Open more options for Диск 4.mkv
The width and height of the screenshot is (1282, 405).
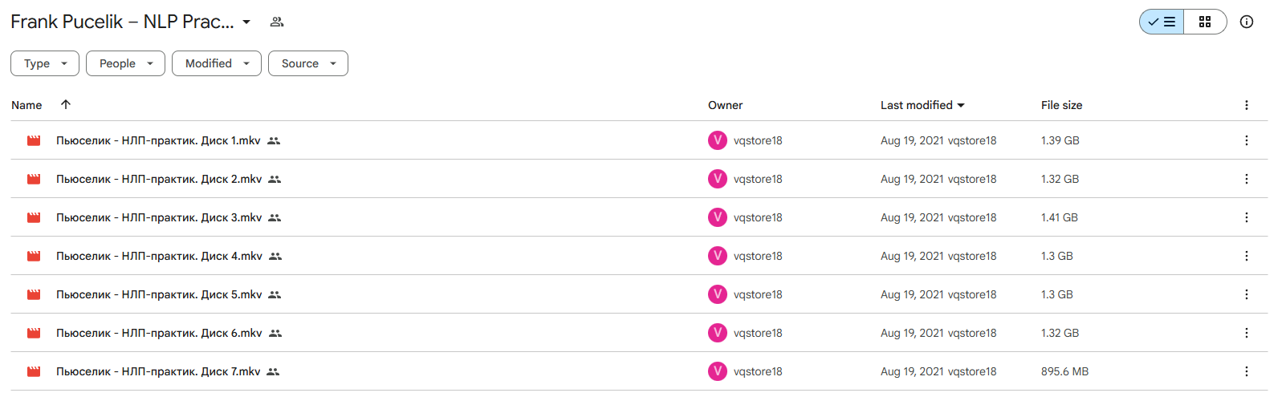coord(1246,256)
